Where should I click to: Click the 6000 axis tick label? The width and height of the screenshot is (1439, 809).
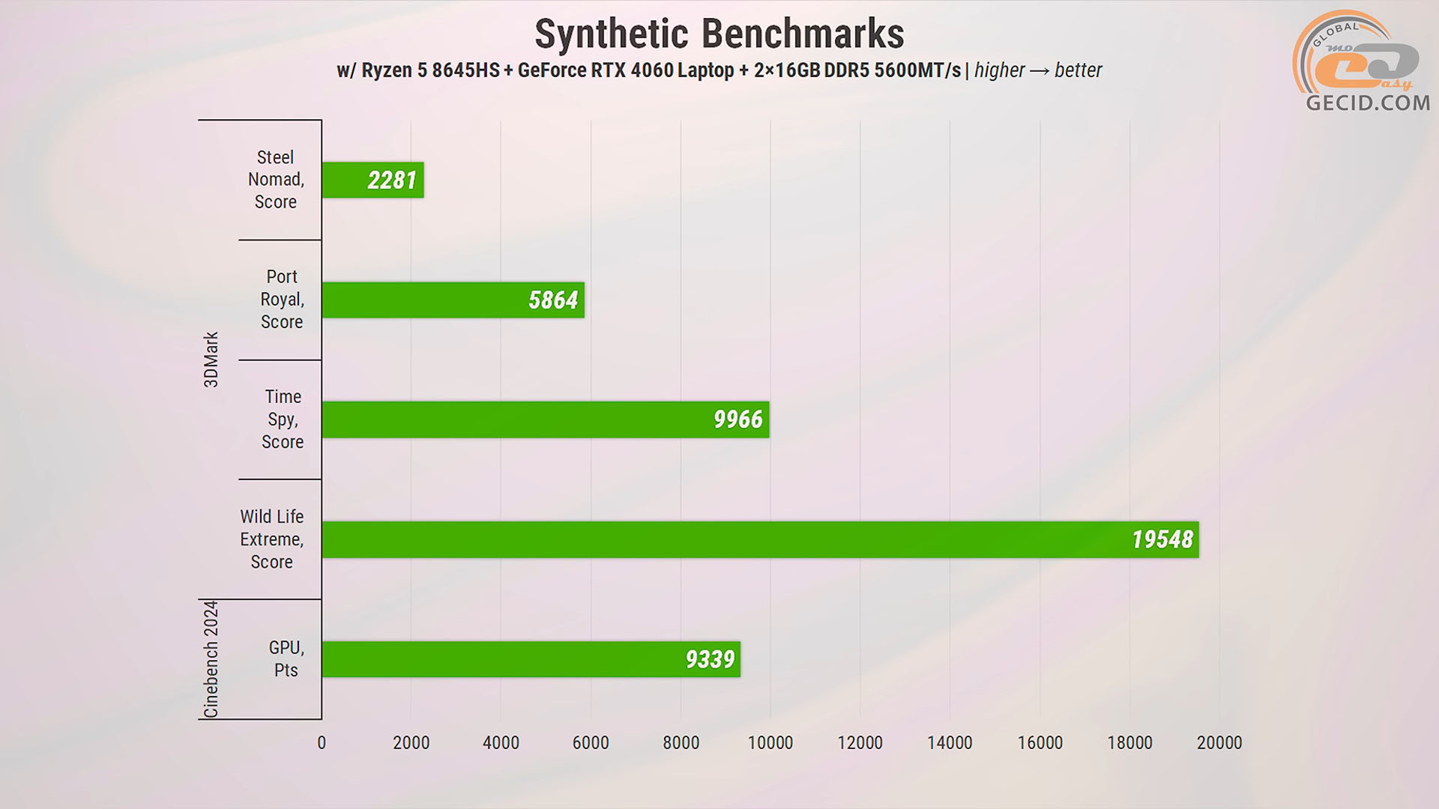pyautogui.click(x=591, y=743)
